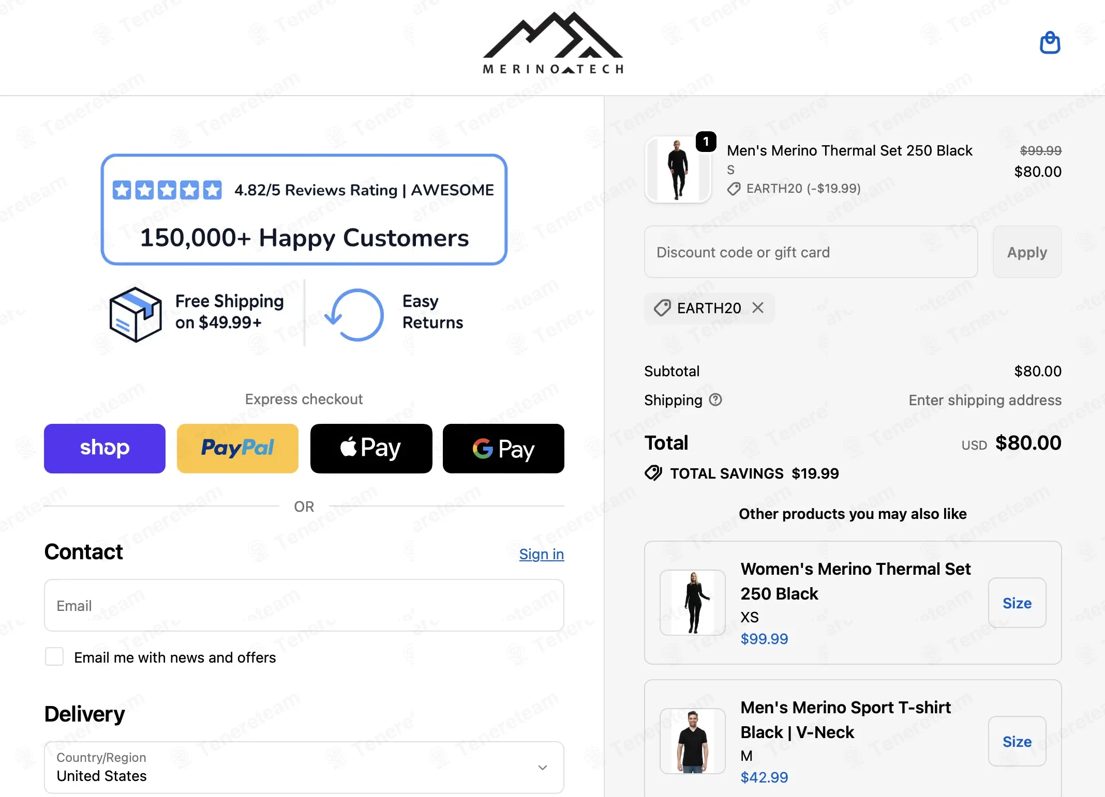This screenshot has height=797, width=1105.
Task: Choose Size for Men's Merino Sport T-shirt
Action: [x=1017, y=741]
